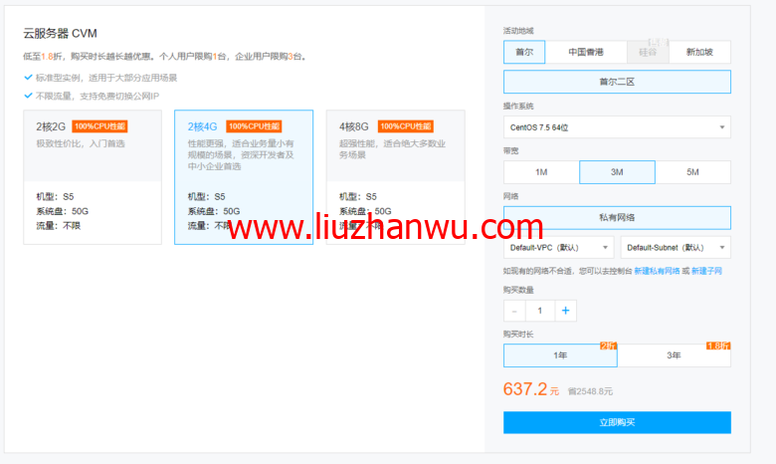Screen dimensions: 776x464
Task: Open the CentOS 7.5 64位 operating system dropdown
Action: click(x=617, y=127)
